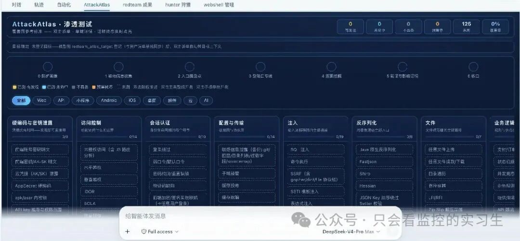Image resolution: width=520 pixels, height=241 pixels.
Task: Click the AppSecret 硬编码 checklist item
Action: point(40,186)
